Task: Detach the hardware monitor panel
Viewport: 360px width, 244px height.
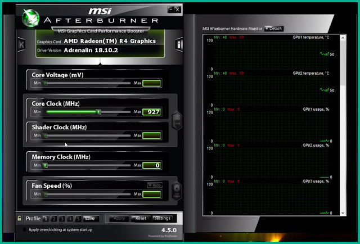Action: [274, 29]
